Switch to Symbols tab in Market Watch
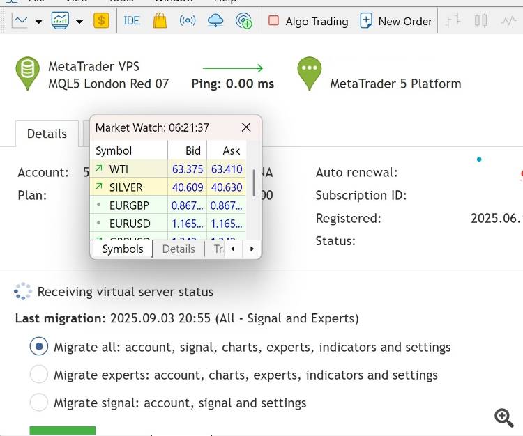The width and height of the screenshot is (523, 436). (x=123, y=249)
